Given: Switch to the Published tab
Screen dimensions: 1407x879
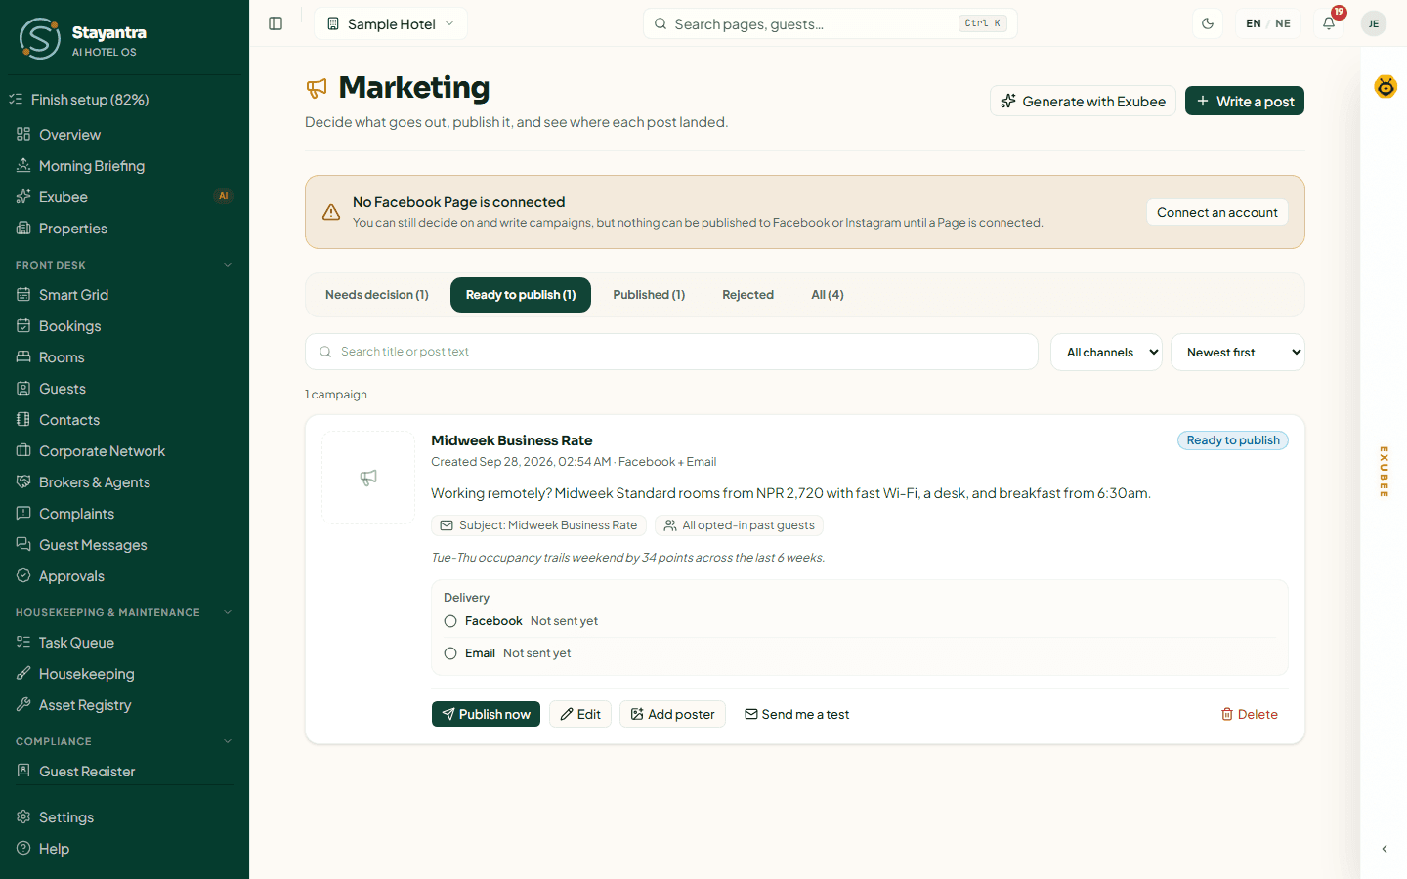Looking at the screenshot, I should pos(649,295).
